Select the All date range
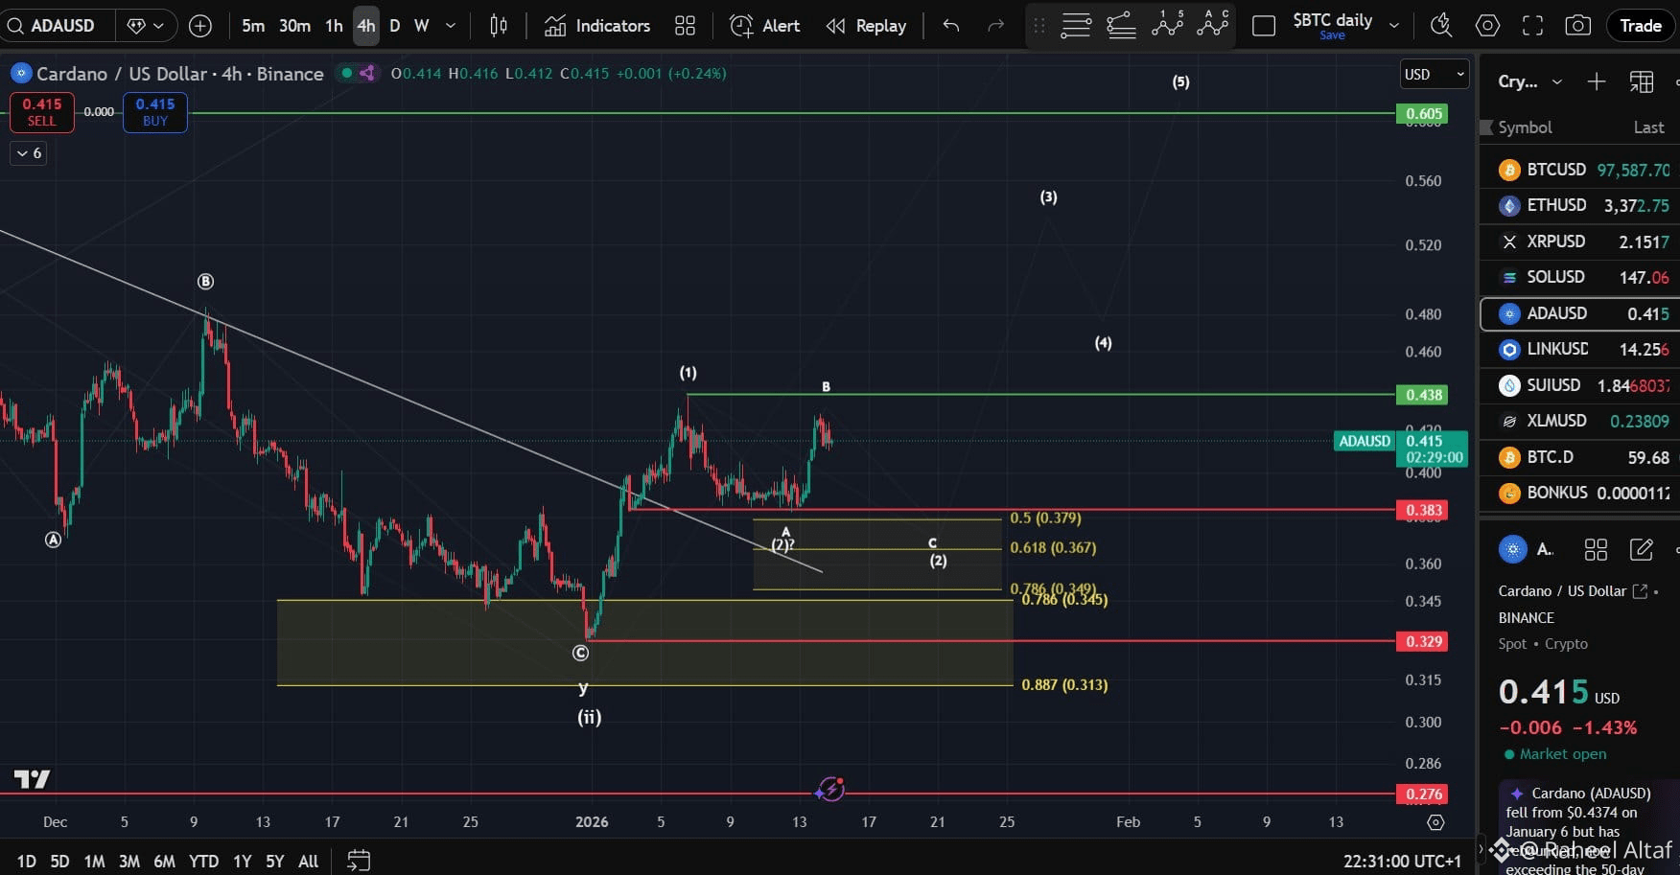 coord(308,861)
